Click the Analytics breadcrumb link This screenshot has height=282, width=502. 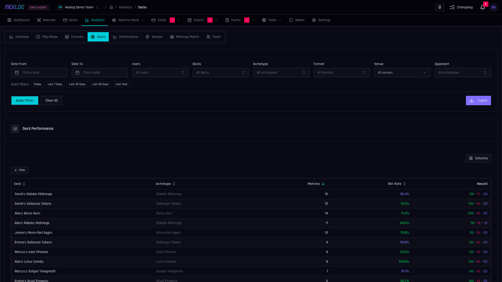coord(125,7)
